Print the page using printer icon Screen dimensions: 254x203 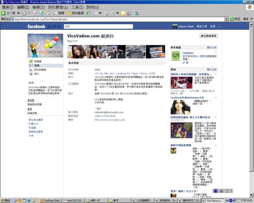pos(106,13)
